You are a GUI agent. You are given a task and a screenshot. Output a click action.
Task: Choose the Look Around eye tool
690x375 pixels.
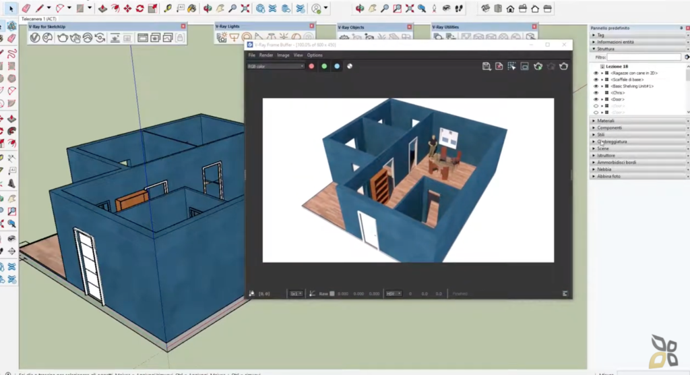[x=446, y=8]
